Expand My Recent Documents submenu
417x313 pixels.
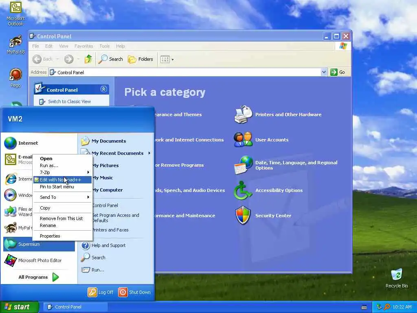pyautogui.click(x=116, y=153)
